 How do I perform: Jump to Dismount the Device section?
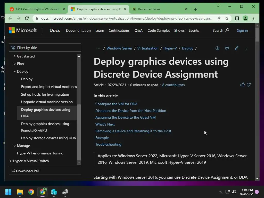click(131, 111)
